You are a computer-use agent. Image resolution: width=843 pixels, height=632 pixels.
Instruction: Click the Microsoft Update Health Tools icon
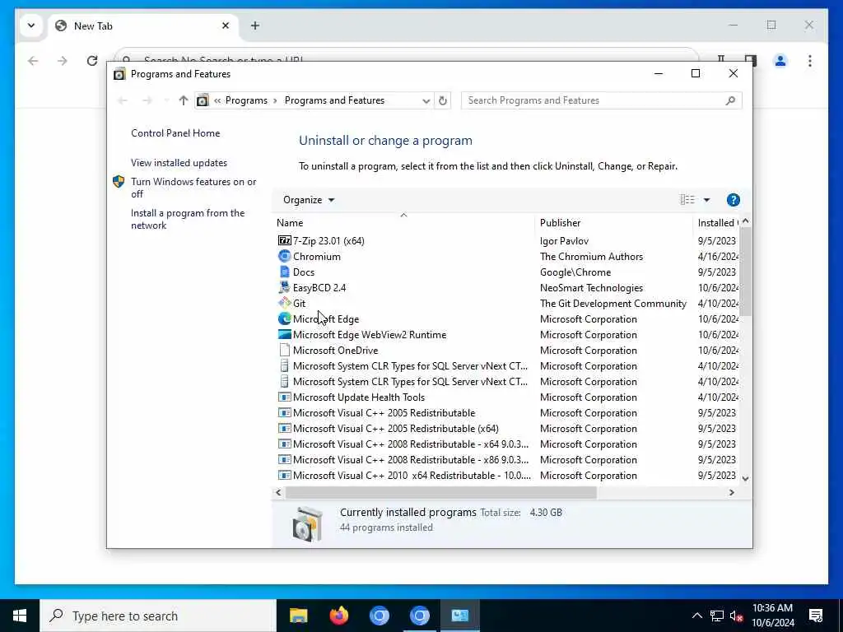[x=284, y=397]
